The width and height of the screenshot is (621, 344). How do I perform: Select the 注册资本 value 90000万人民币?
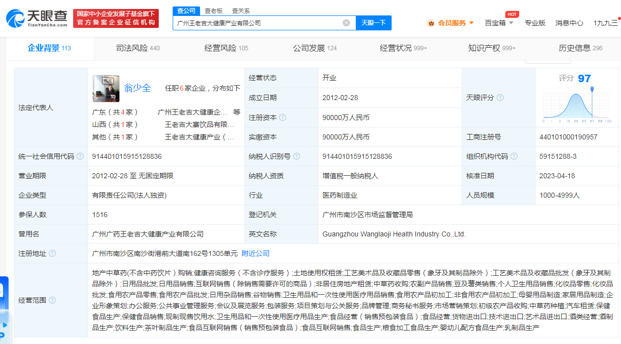pos(346,117)
